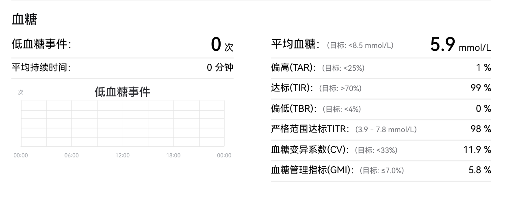Click the 血糖管理指标(GMI) label

click(312, 170)
